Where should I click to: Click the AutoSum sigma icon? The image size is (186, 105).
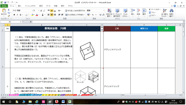tap(150, 9)
